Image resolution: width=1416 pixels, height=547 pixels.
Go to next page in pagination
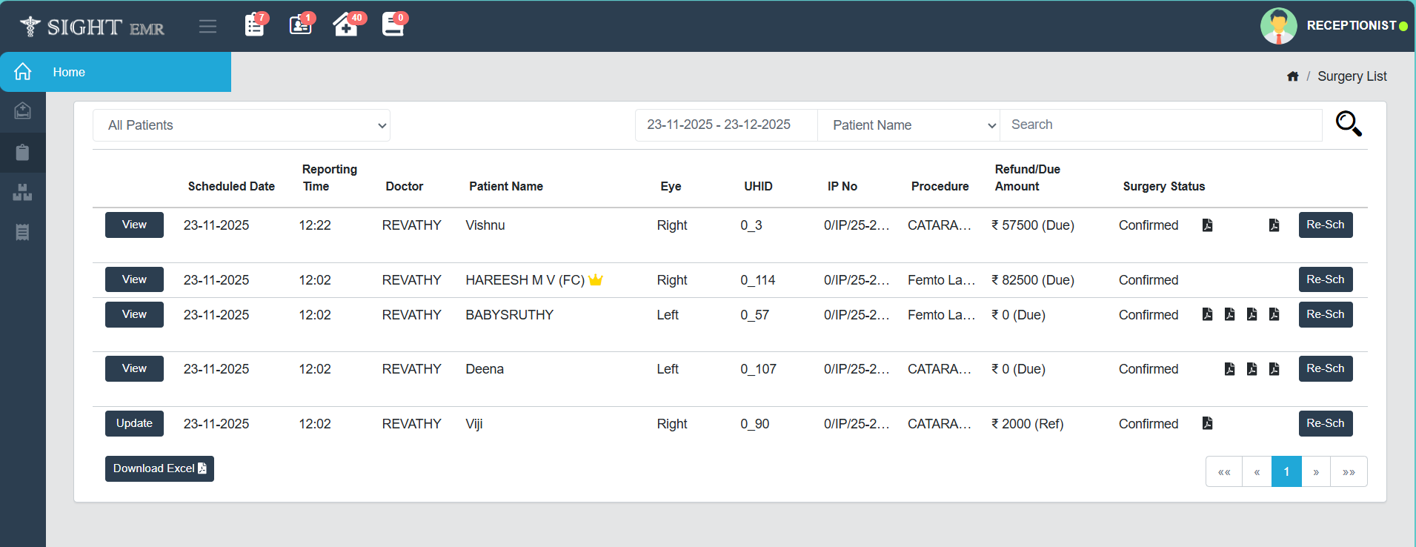tap(1316, 472)
